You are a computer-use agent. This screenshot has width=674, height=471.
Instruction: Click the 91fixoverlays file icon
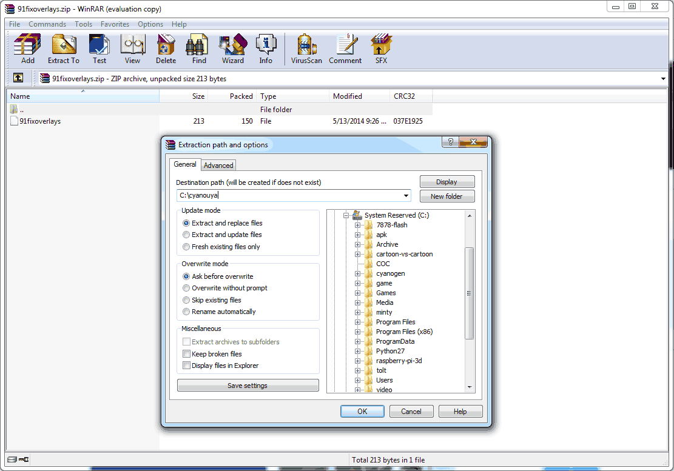point(14,121)
